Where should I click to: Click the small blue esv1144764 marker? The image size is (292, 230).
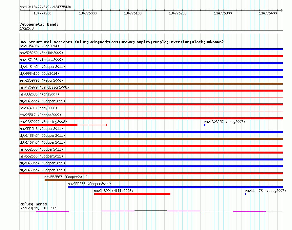coord(245,194)
